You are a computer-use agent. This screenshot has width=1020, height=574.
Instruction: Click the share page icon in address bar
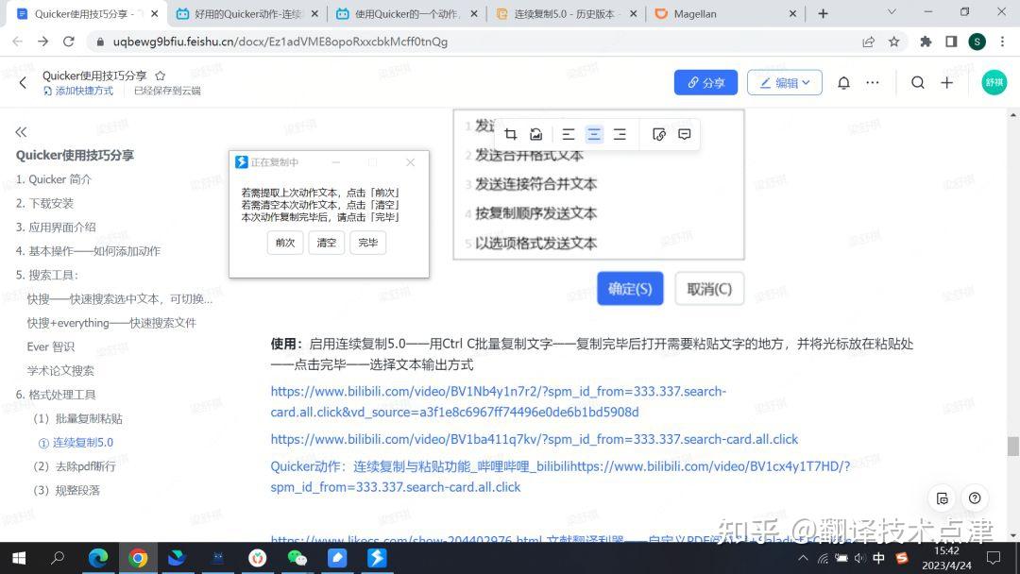pos(869,42)
